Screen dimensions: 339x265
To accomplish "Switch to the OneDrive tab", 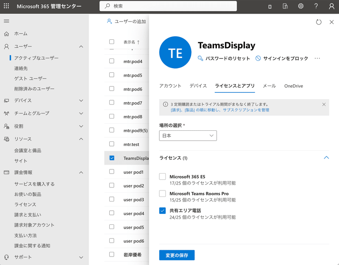I will [293, 86].
